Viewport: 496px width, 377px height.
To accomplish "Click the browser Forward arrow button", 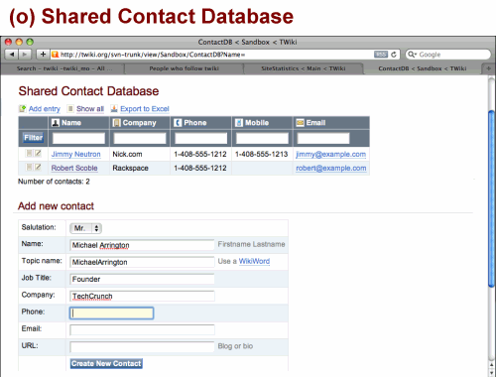I will point(25,55).
